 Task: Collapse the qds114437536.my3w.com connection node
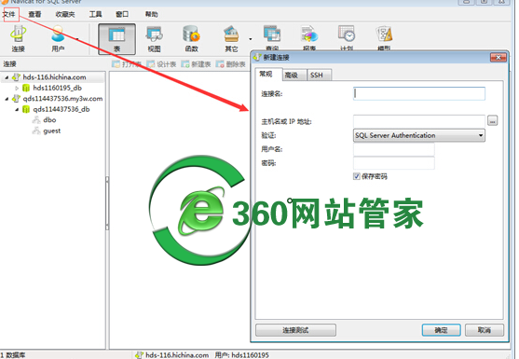[x=7, y=99]
